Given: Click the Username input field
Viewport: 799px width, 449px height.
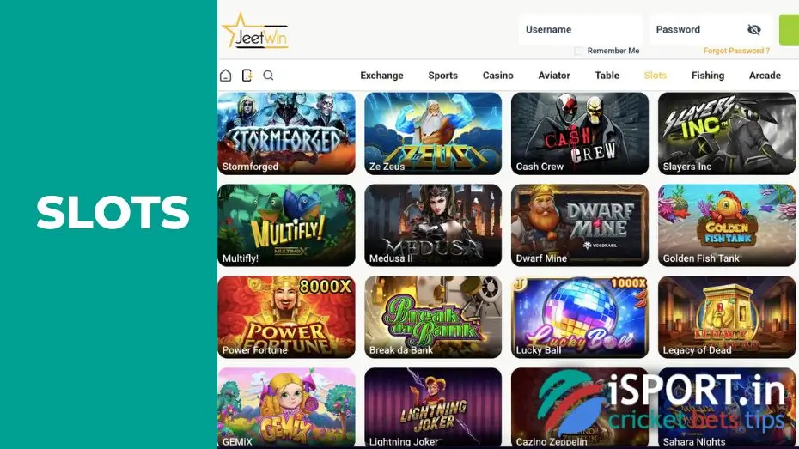Looking at the screenshot, I should [581, 29].
